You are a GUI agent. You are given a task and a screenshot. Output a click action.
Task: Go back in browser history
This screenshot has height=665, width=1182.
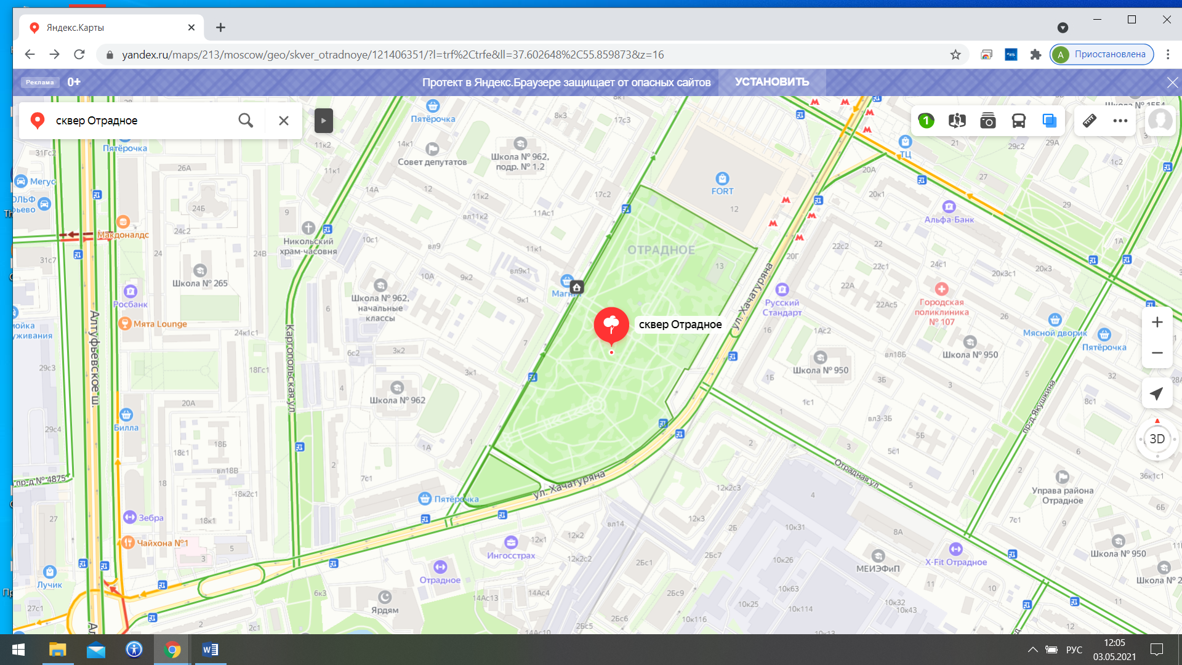point(30,54)
